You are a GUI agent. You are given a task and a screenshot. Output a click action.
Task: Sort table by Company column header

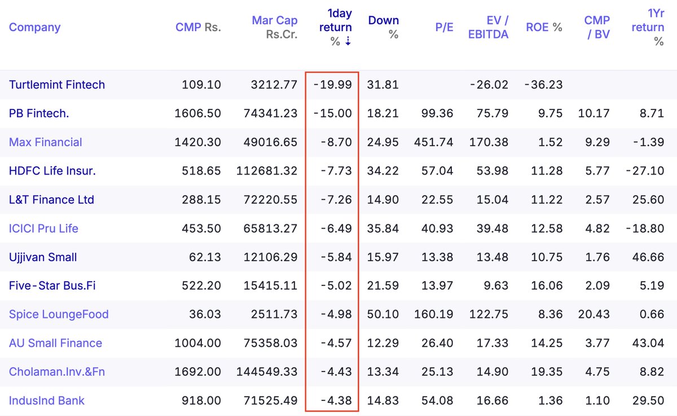pos(35,27)
